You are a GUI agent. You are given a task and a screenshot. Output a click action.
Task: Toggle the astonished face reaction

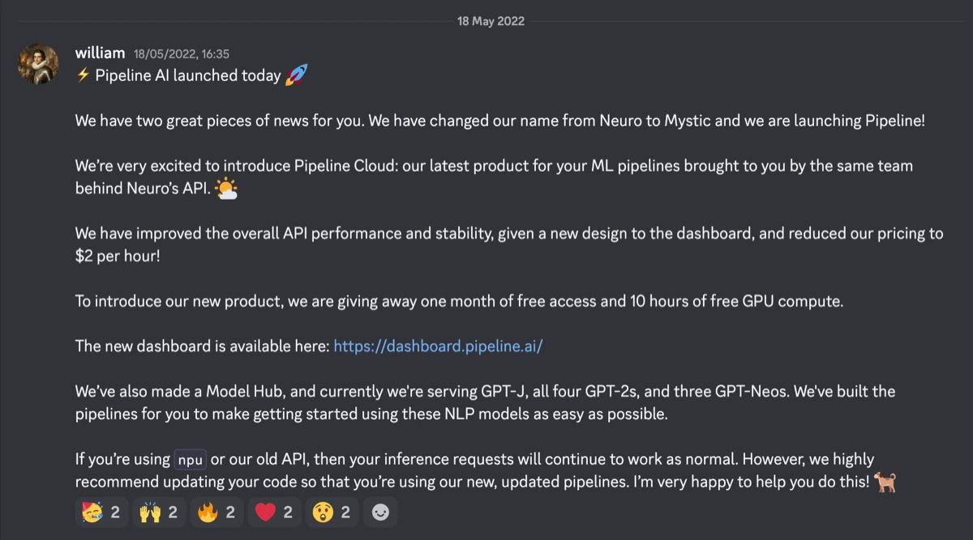(x=332, y=512)
